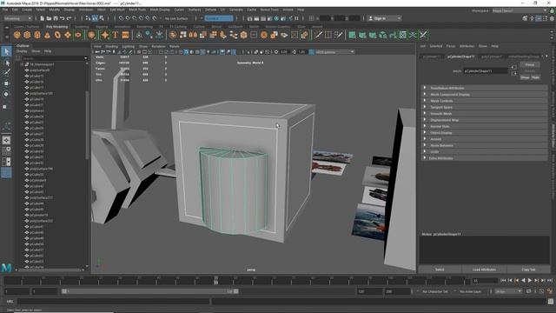
Task: Create a polygon cylinder from the shelf
Action: tap(37, 35)
